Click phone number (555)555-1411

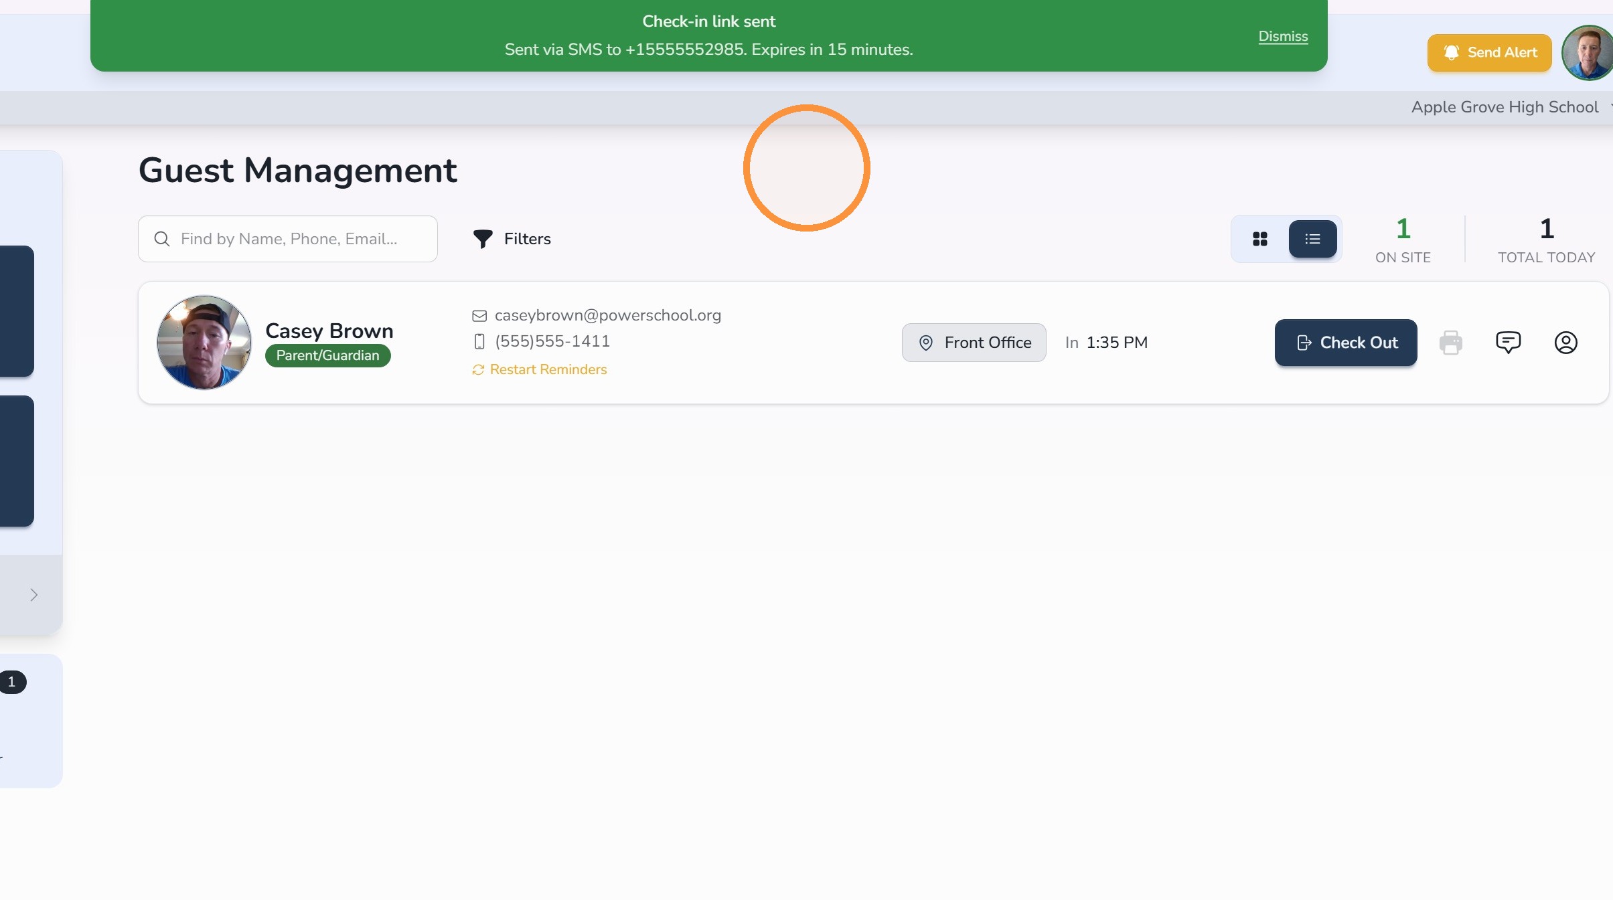click(552, 341)
